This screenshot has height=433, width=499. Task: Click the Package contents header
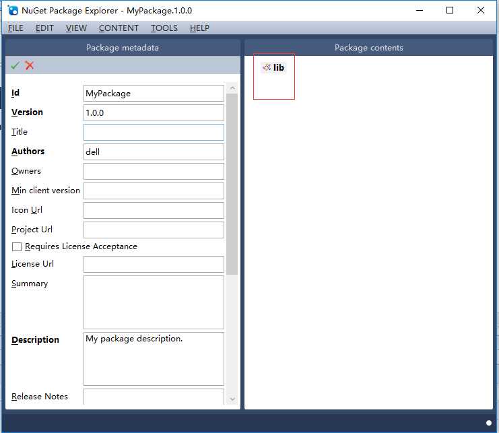coord(368,48)
